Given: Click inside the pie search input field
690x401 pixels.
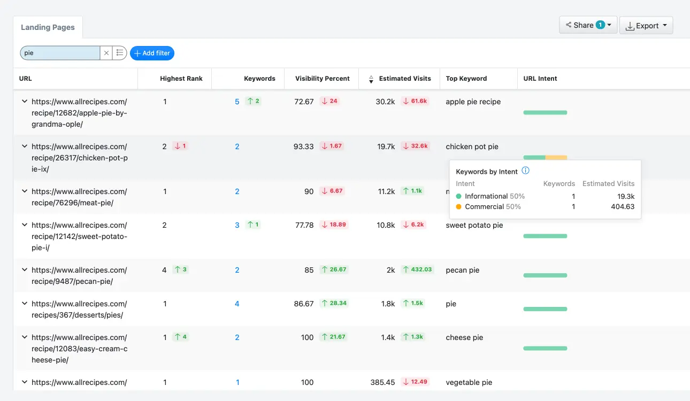Looking at the screenshot, I should coord(59,52).
